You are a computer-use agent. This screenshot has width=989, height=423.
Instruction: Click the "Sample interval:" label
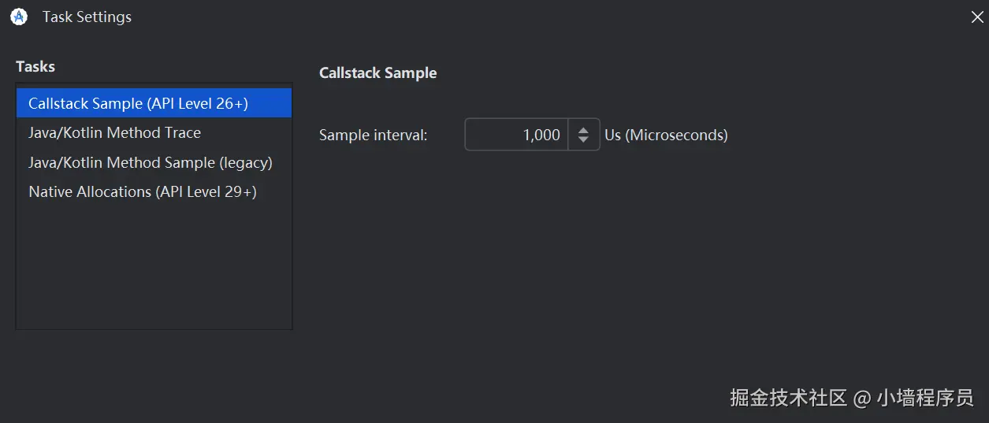(373, 135)
